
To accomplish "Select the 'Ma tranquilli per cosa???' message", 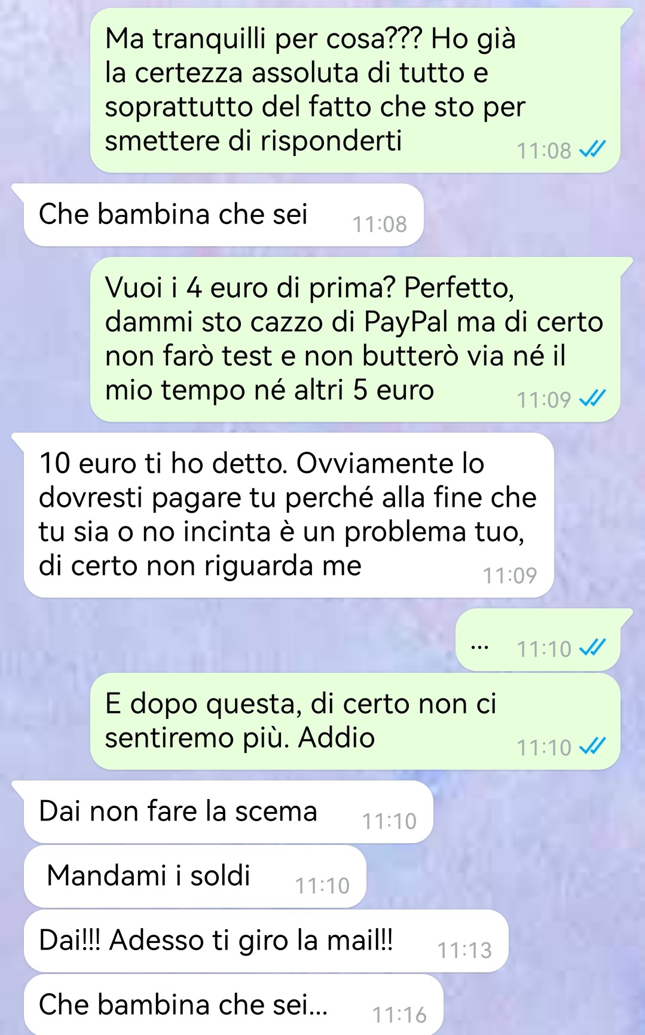I will coord(355,90).
